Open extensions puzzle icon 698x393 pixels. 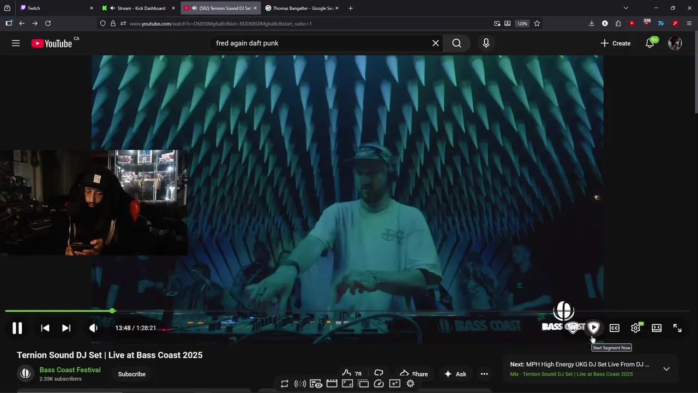pos(618,23)
